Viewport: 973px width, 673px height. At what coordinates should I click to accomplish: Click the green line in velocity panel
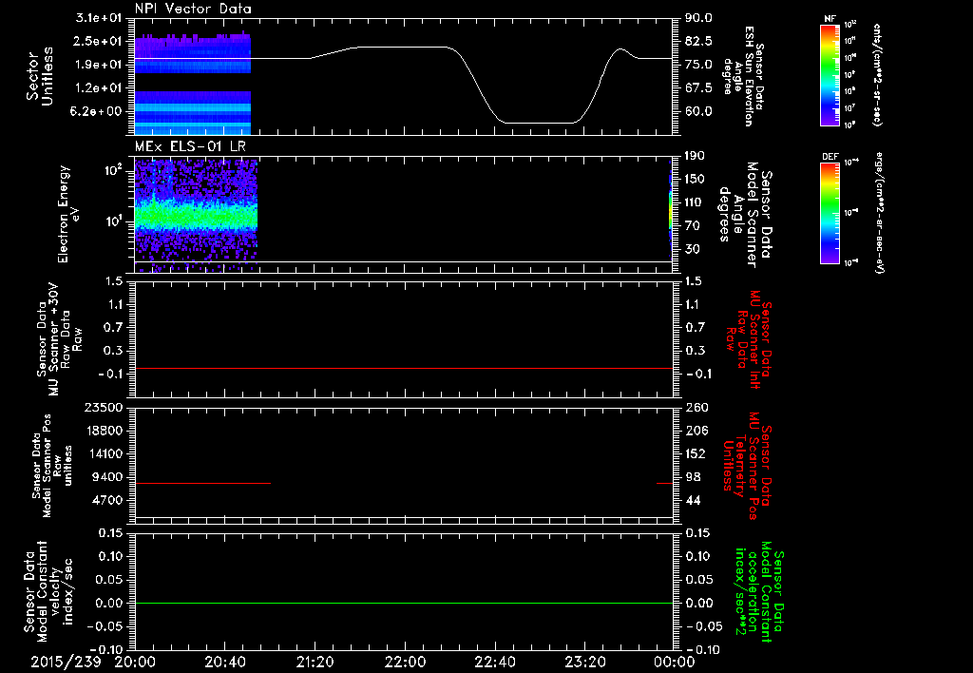(x=403, y=603)
